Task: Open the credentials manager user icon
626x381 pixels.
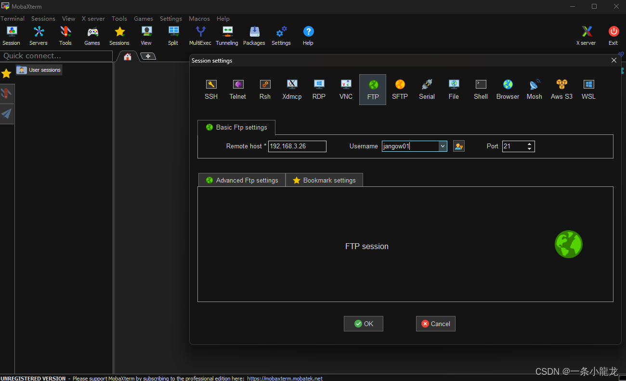Action: pos(459,146)
